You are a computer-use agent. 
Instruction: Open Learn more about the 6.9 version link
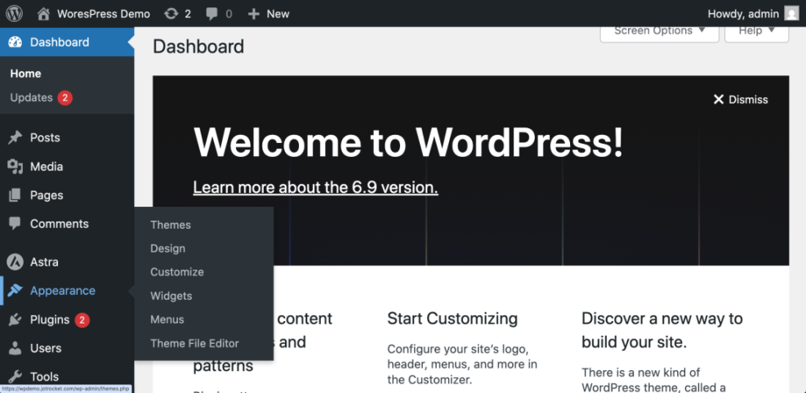pos(315,187)
